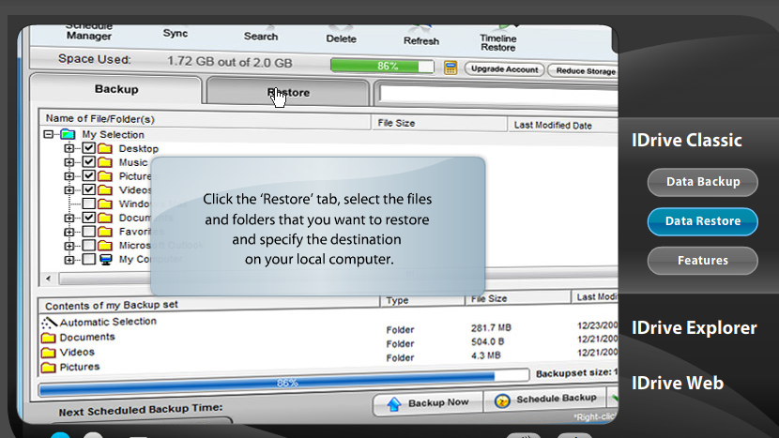Open the IDrive Explorer section

click(694, 328)
